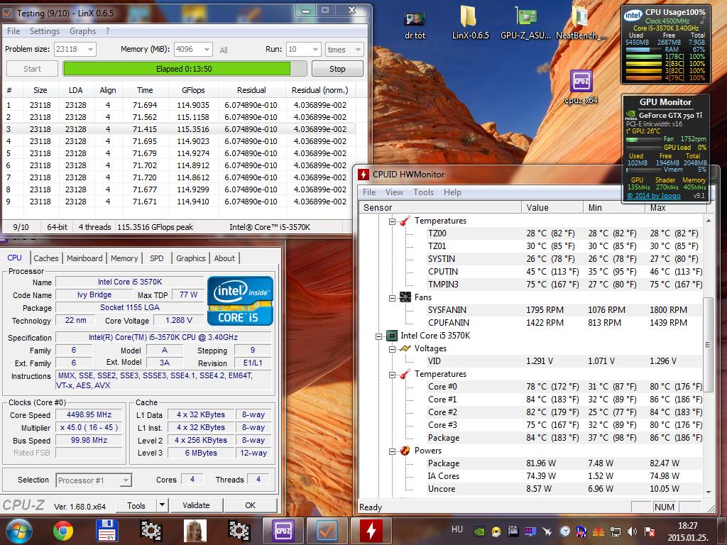The width and height of the screenshot is (727, 545).
Task: Collapse the Powers tree section
Action: coord(392,451)
